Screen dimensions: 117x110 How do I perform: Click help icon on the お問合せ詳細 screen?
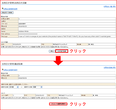pyautogui.click(x=3, y=9)
